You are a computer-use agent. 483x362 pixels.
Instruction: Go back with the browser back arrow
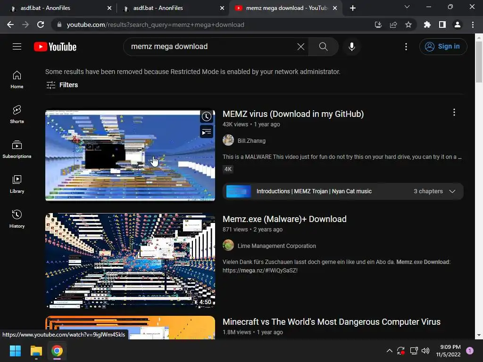[10, 25]
